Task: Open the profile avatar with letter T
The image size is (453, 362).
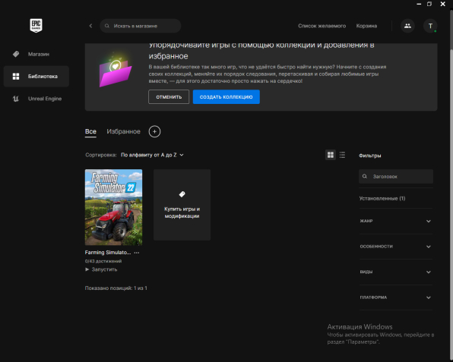Action: click(x=430, y=26)
